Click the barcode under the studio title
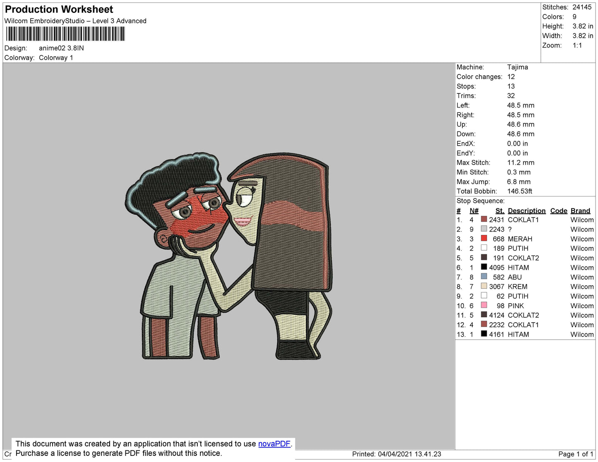This screenshot has height=462, width=598. tap(65, 34)
